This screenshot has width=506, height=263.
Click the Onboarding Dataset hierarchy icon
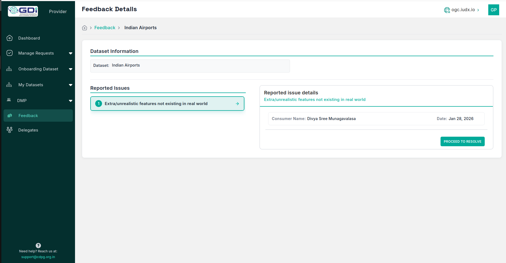(9, 69)
